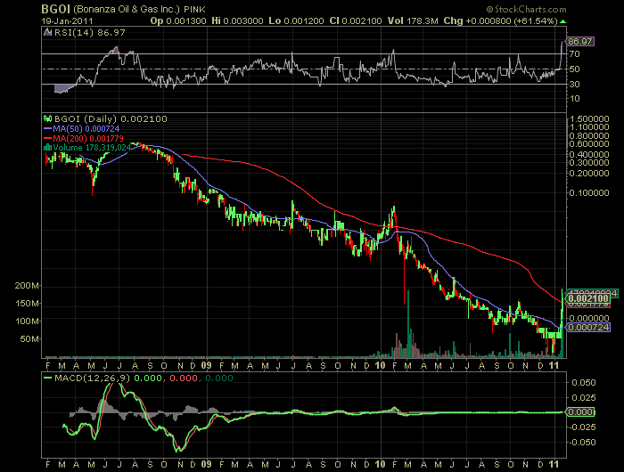Click the 1.500000 price axis label
Viewport: 624px width, 472px height.
click(589, 119)
